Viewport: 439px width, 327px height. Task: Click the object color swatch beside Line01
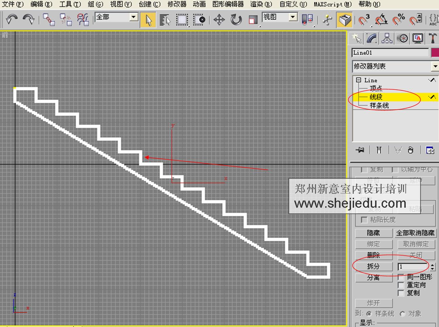pyautogui.click(x=435, y=52)
